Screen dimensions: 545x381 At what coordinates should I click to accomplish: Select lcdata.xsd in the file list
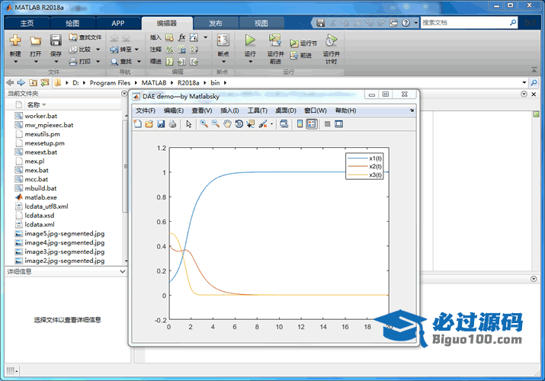pos(40,216)
